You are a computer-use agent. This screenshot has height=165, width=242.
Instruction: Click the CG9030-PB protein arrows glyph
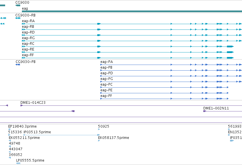click(x=18, y=65)
